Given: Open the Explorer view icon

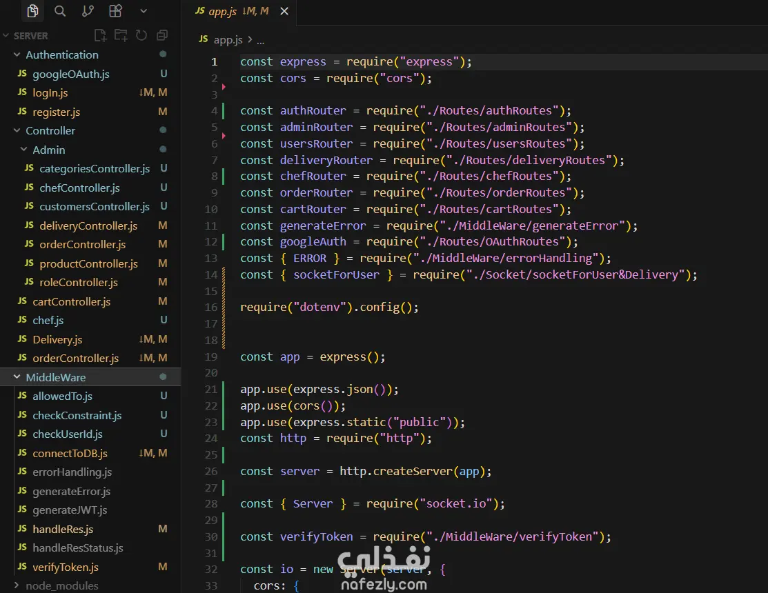Looking at the screenshot, I should click(32, 11).
